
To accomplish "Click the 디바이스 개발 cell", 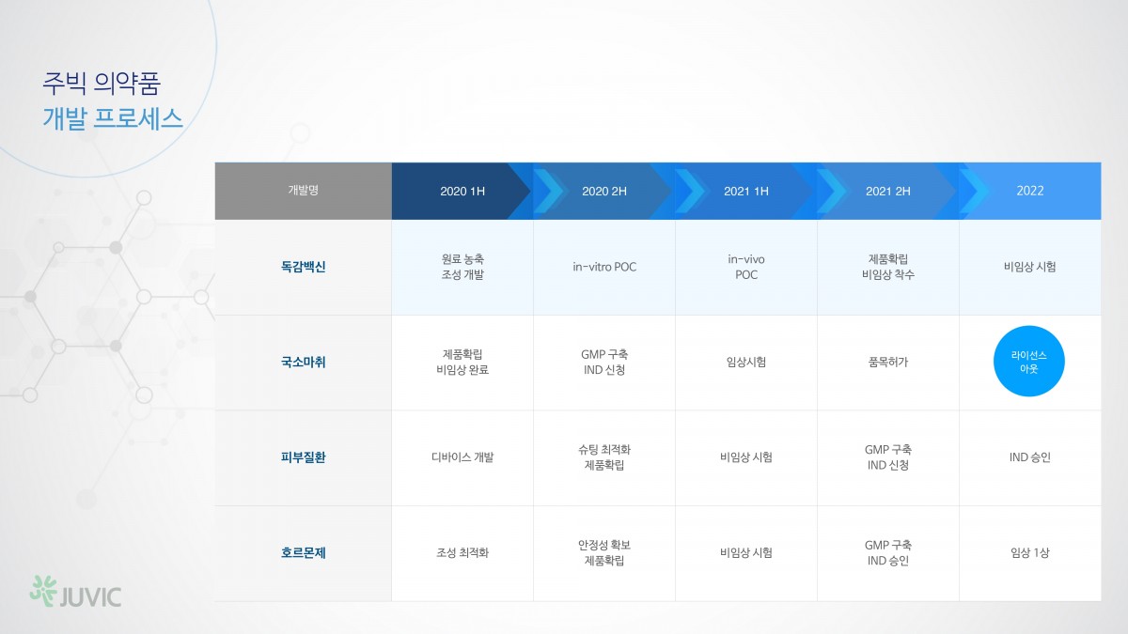I will (x=462, y=457).
